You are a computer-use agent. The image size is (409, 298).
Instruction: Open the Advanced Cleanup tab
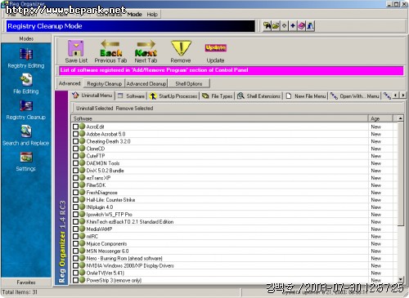146,83
